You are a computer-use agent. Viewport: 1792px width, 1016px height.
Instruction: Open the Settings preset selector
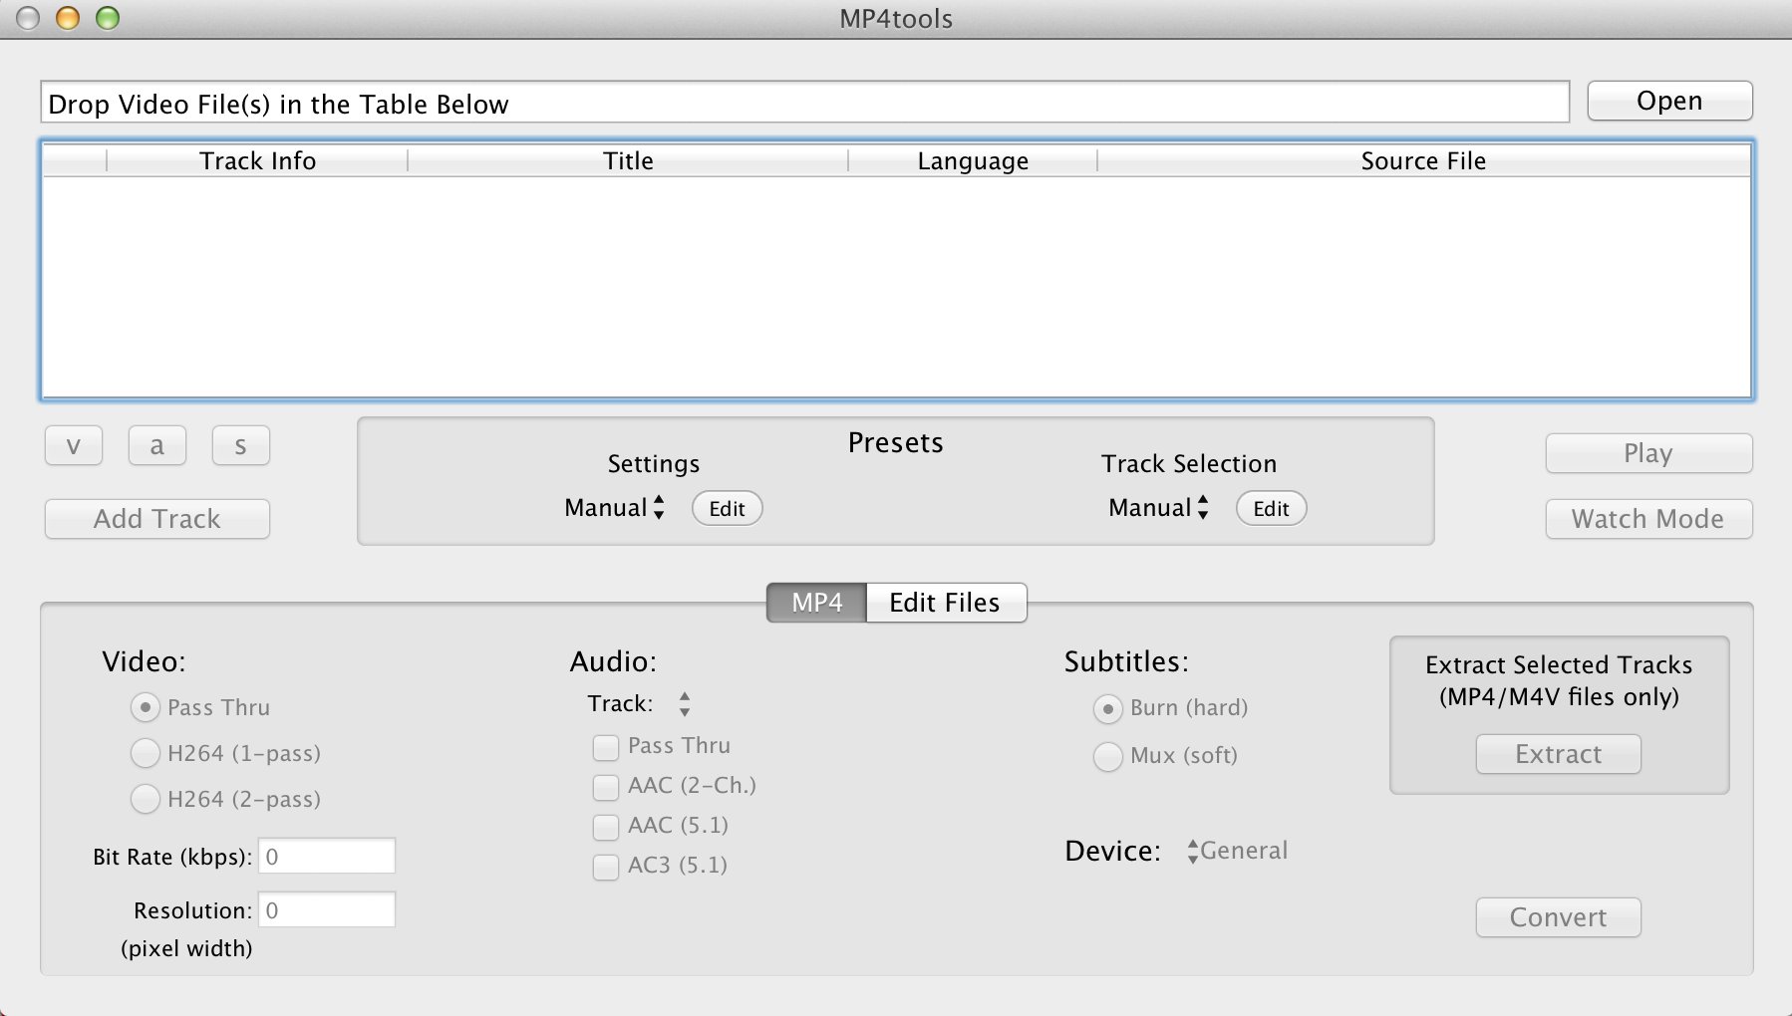tap(612, 508)
